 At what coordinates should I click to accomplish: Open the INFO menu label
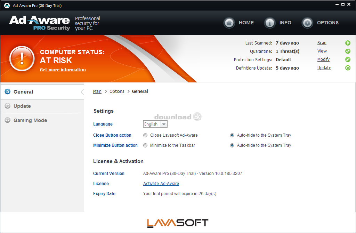click(x=285, y=23)
